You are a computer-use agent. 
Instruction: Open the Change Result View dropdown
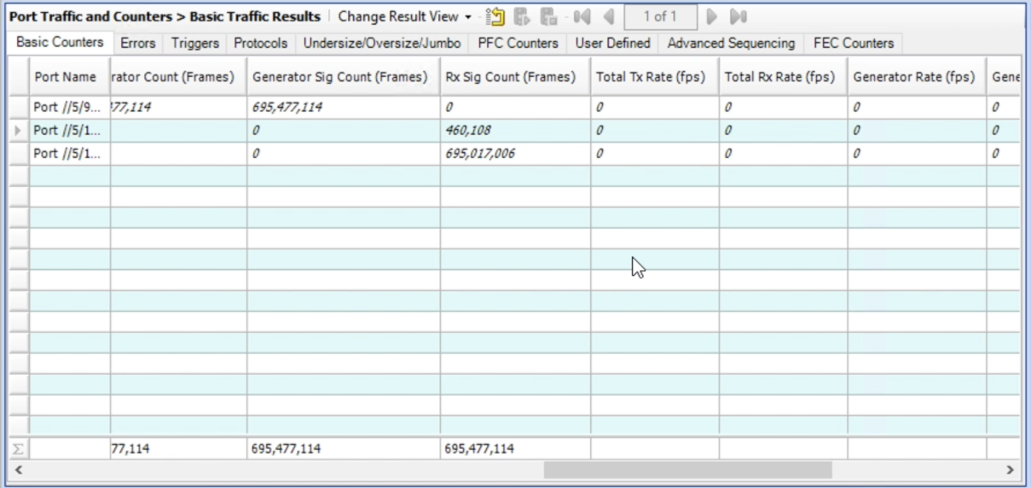coord(405,17)
